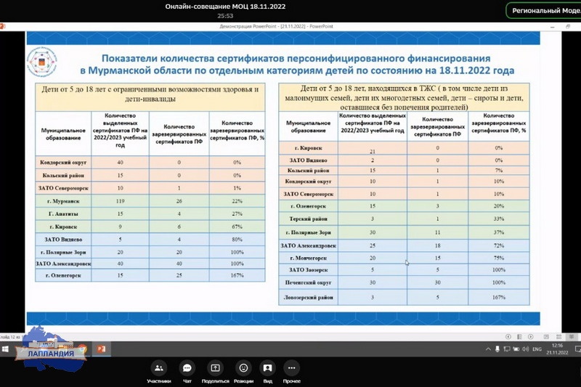Show hidden system tray icons

[x=488, y=349]
